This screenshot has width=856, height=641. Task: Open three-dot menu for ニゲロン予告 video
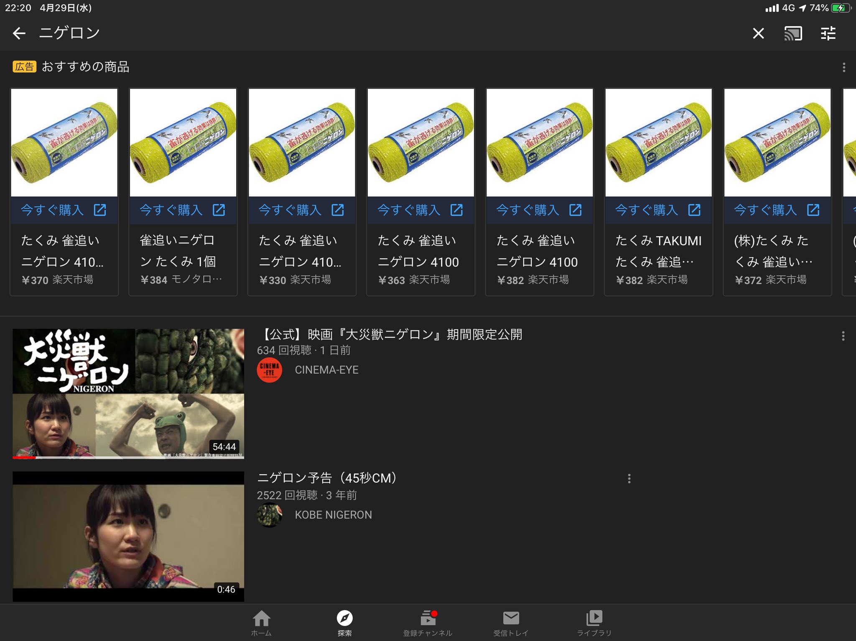(629, 479)
